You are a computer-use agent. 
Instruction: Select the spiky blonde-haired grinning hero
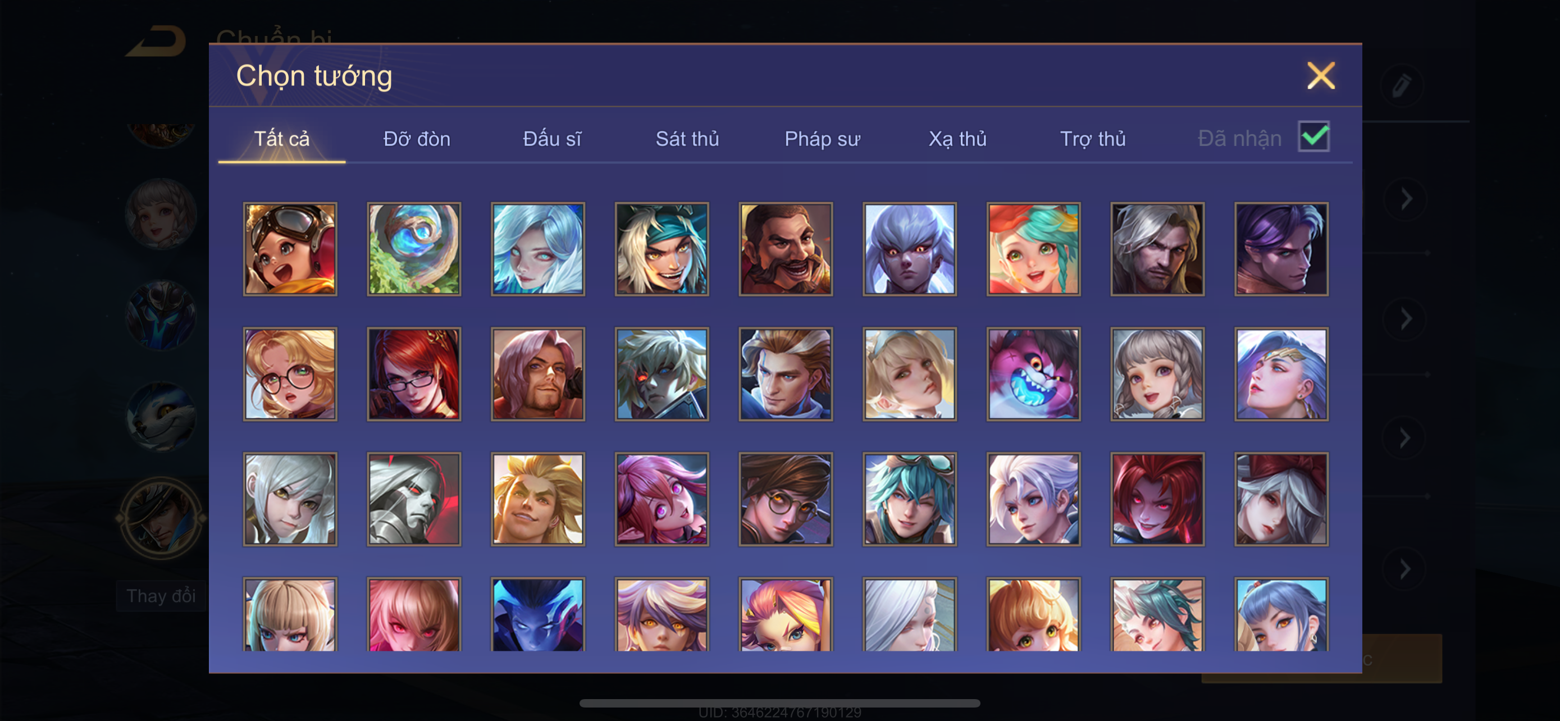(x=538, y=499)
